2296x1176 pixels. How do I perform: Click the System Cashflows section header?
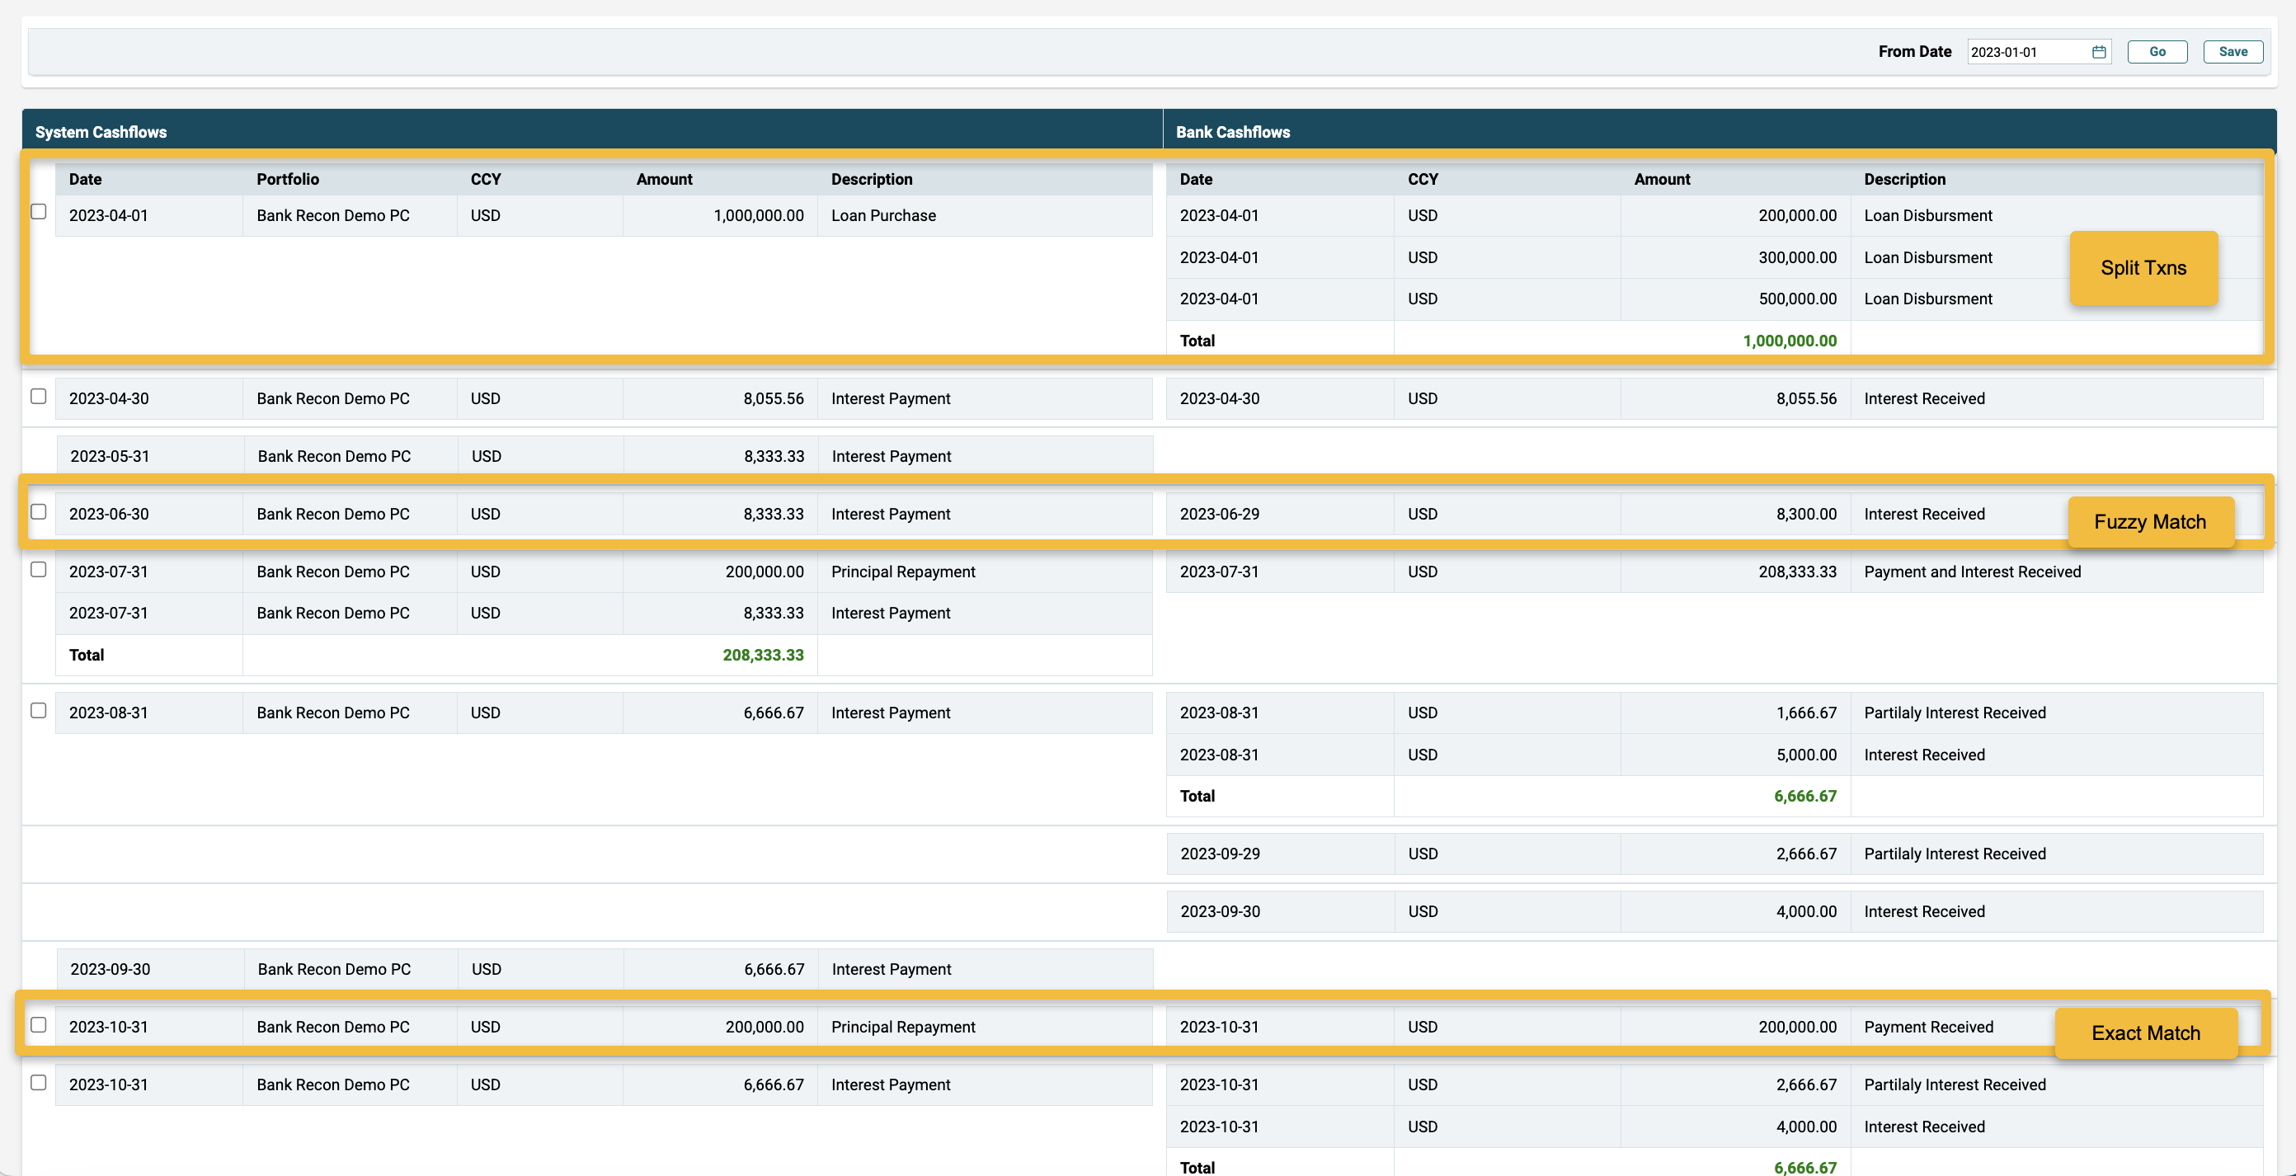click(x=101, y=132)
